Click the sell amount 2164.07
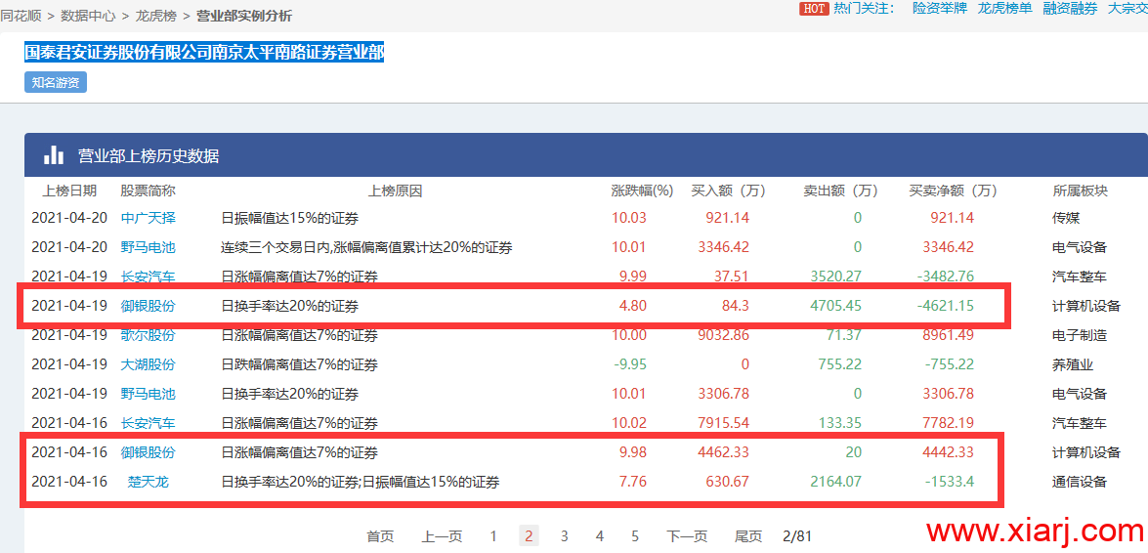 pos(836,482)
